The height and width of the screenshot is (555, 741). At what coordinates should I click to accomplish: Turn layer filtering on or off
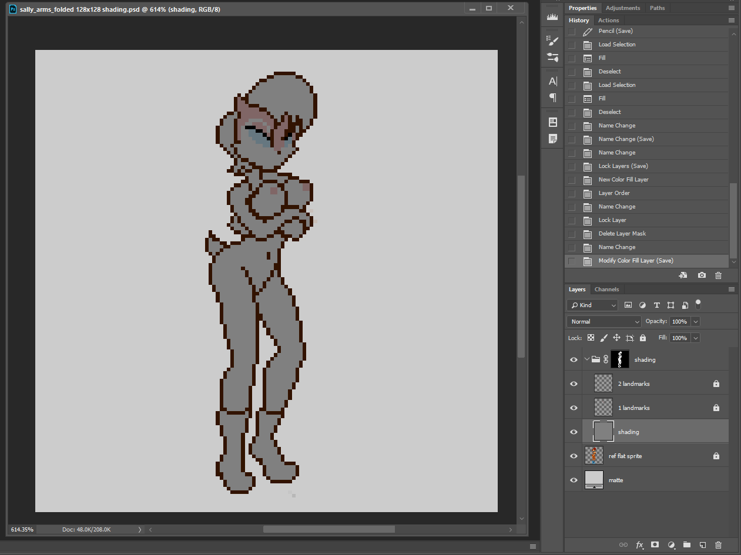pyautogui.click(x=698, y=304)
